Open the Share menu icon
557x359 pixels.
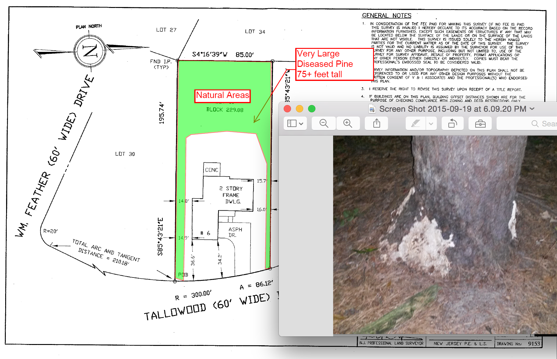[x=377, y=123]
